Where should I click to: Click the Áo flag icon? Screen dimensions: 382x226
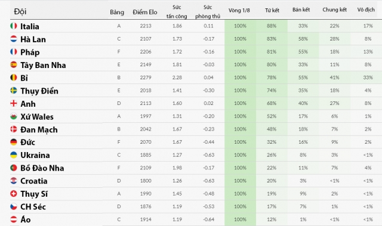tap(14, 219)
